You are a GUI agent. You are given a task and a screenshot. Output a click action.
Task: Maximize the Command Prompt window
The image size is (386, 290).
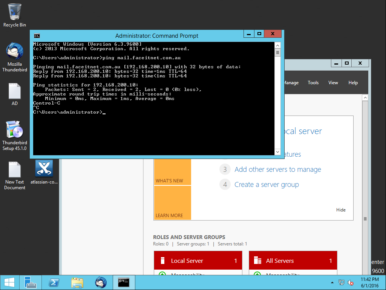tap(259, 34)
